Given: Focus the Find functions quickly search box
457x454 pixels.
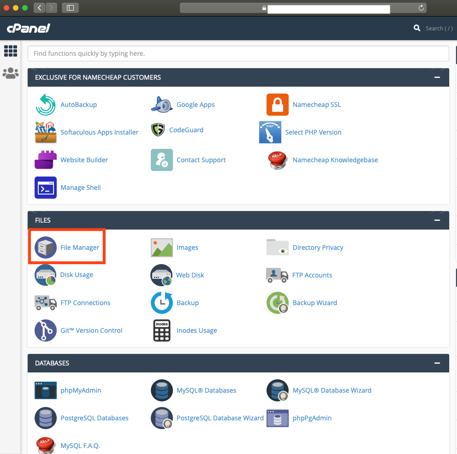Looking at the screenshot, I should pos(238,53).
